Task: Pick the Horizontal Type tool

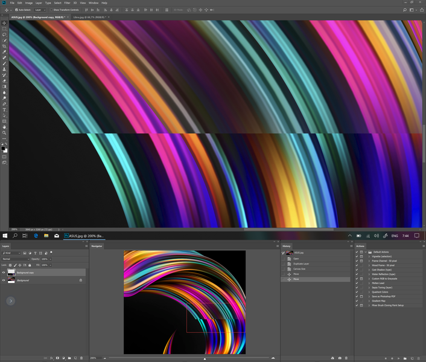Action: (x=5, y=110)
